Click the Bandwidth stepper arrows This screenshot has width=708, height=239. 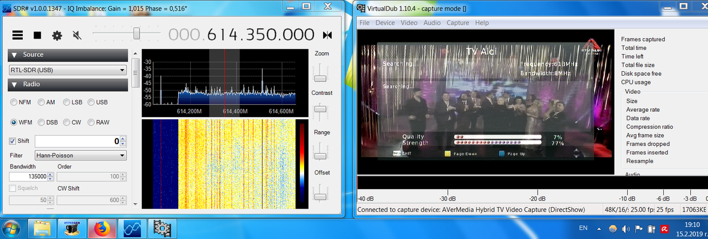click(50, 177)
